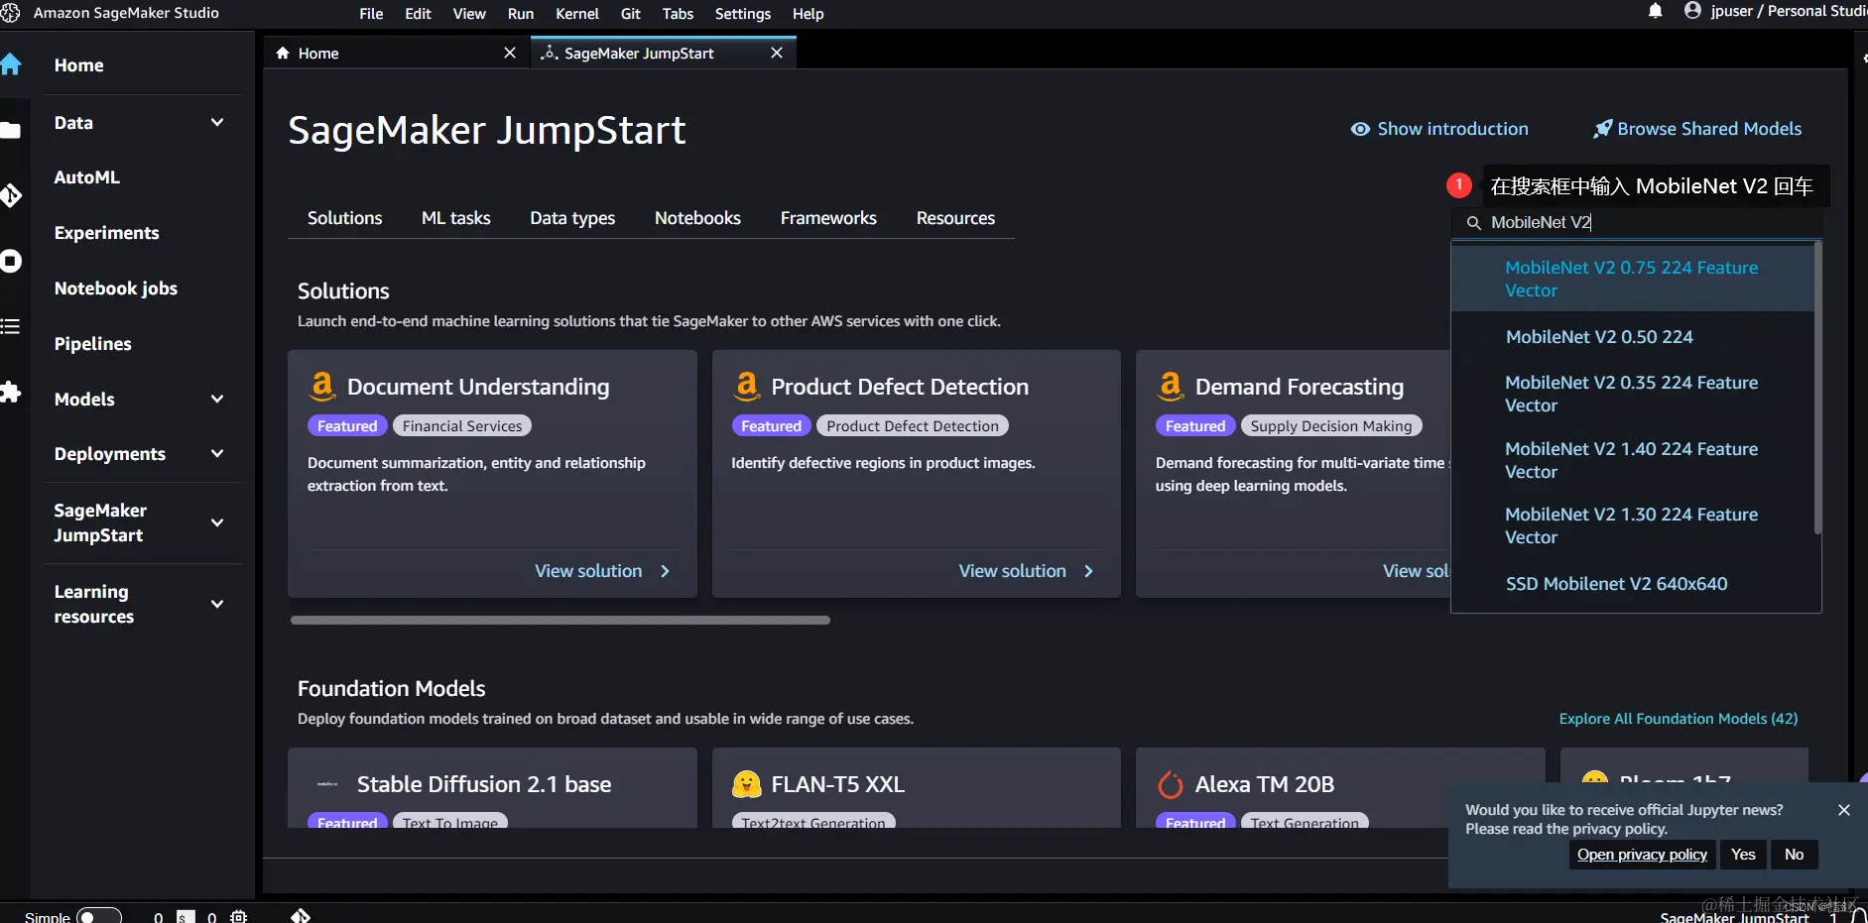Viewport: 1868px width, 923px height.
Task: View solution for Product Defect Detection
Action: 1026,571
